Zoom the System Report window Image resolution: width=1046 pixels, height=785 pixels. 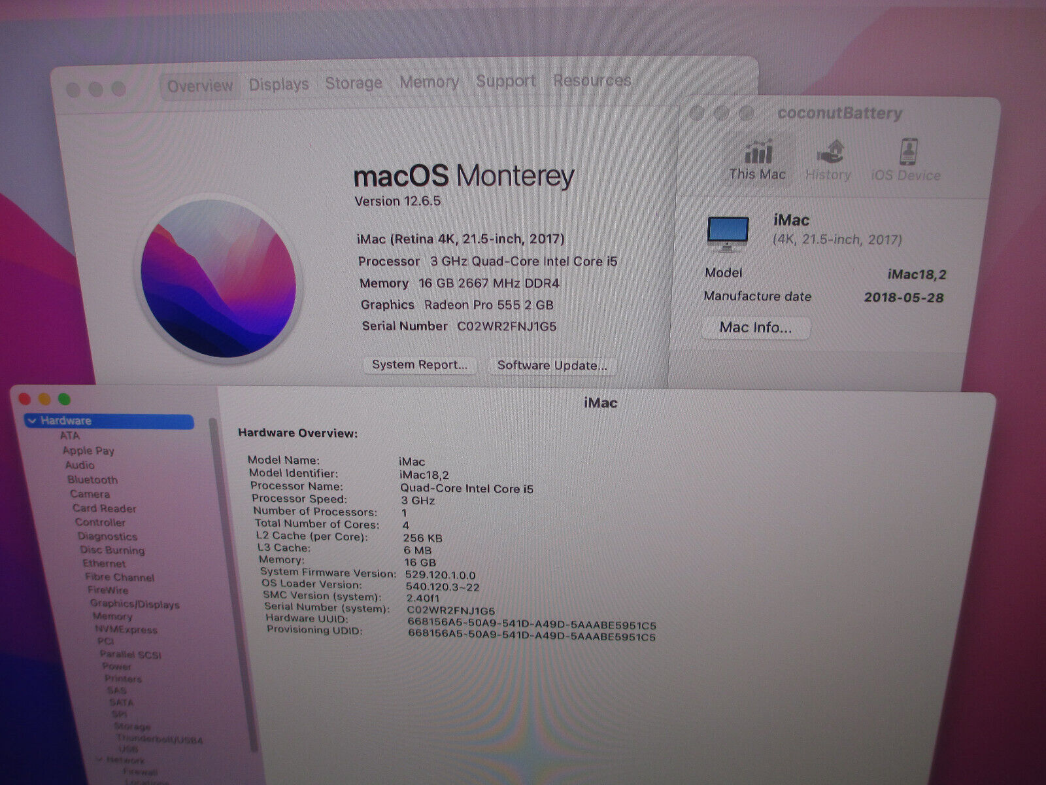click(64, 399)
